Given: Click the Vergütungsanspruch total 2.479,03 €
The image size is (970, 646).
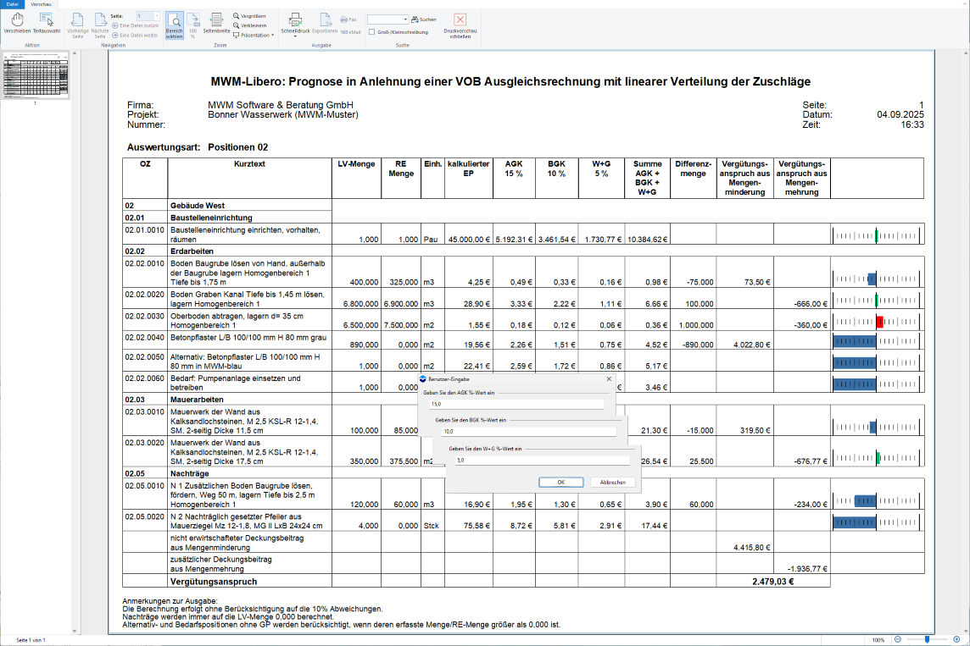Looking at the screenshot, I should point(772,581).
